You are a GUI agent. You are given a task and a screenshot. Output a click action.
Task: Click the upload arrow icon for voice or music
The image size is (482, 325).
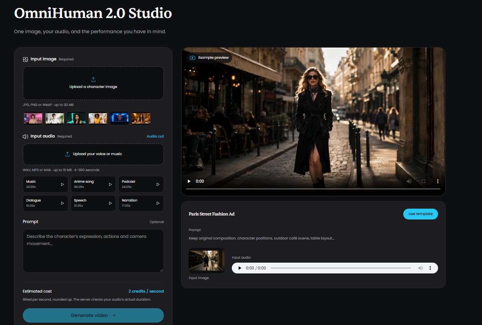[x=68, y=154]
